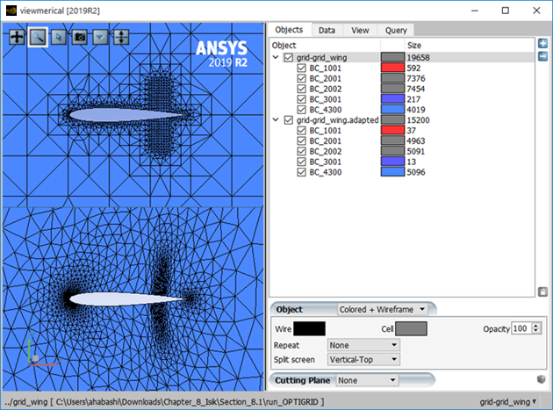Click the upper airfoil in original mesh view
Image resolution: width=553 pixels, height=410 pixels.
126,115
